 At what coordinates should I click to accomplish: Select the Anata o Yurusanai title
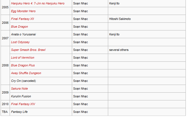tap(23, 34)
